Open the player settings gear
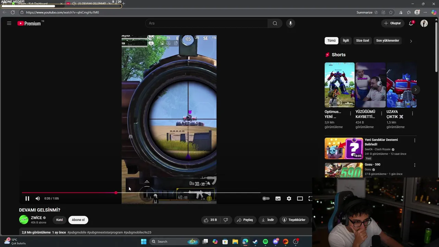Screen dimensions: 439x247 289,198
